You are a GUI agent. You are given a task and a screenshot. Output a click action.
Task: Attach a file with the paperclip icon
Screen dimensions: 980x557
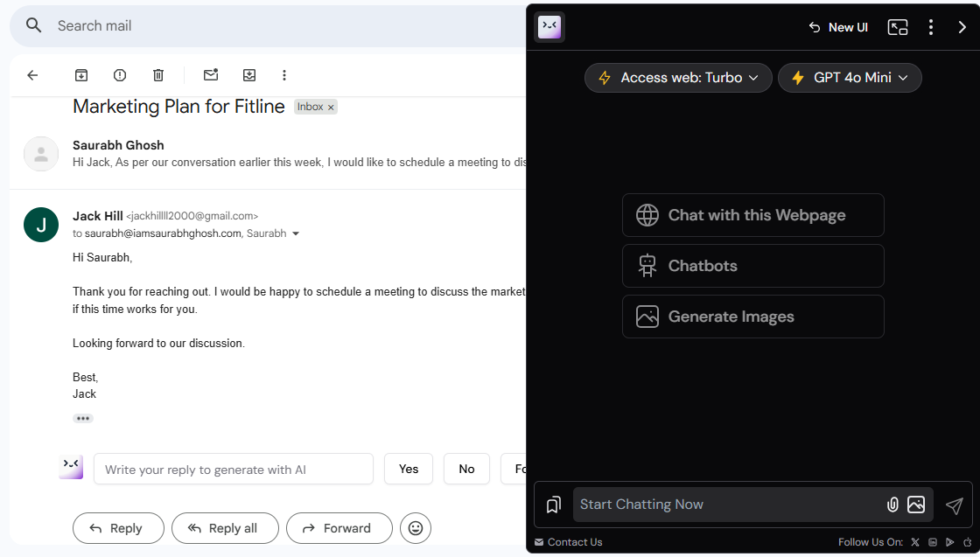(892, 505)
